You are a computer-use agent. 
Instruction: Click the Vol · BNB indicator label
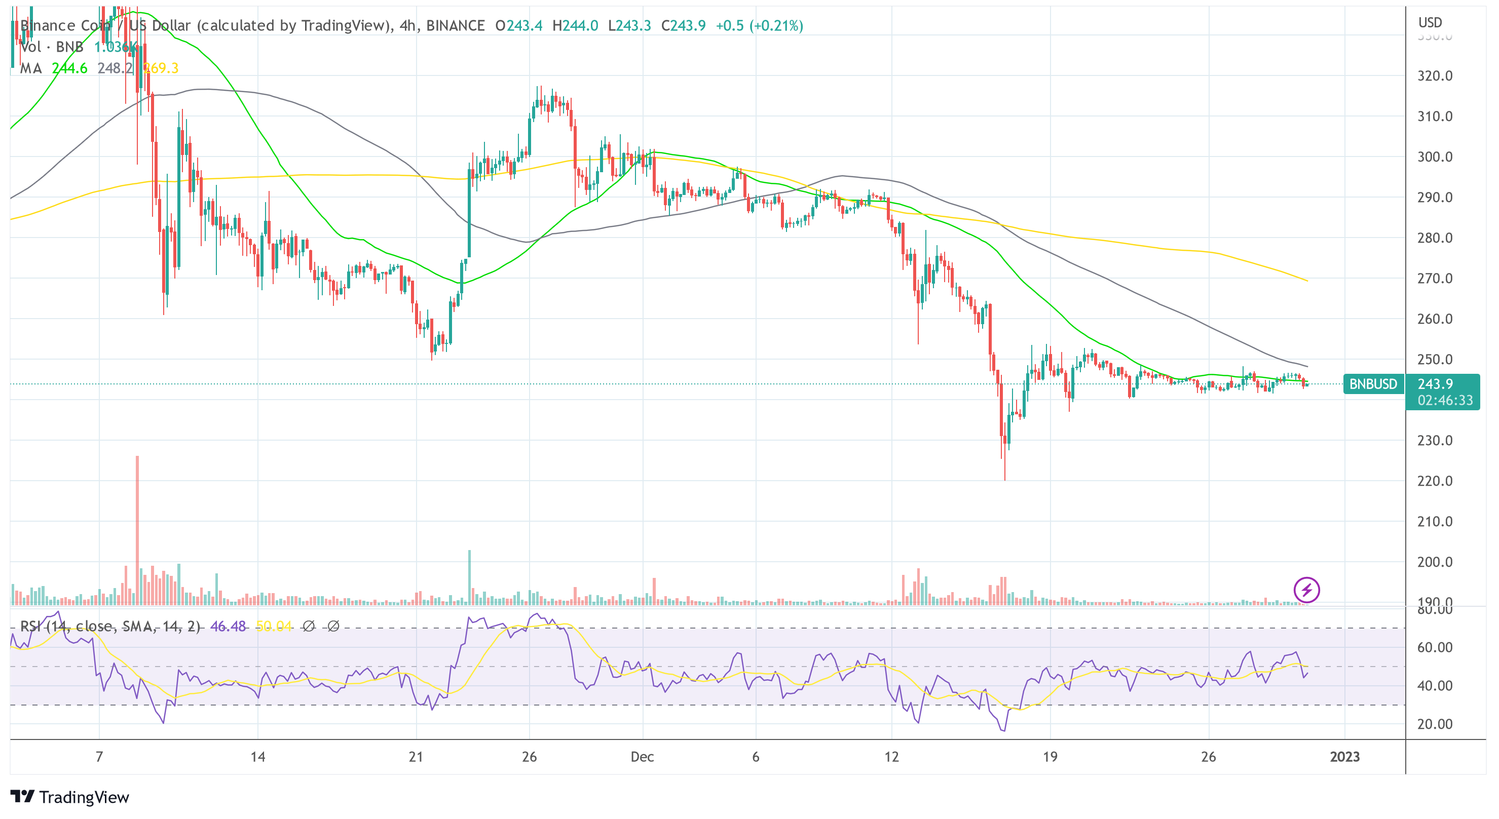click(52, 47)
